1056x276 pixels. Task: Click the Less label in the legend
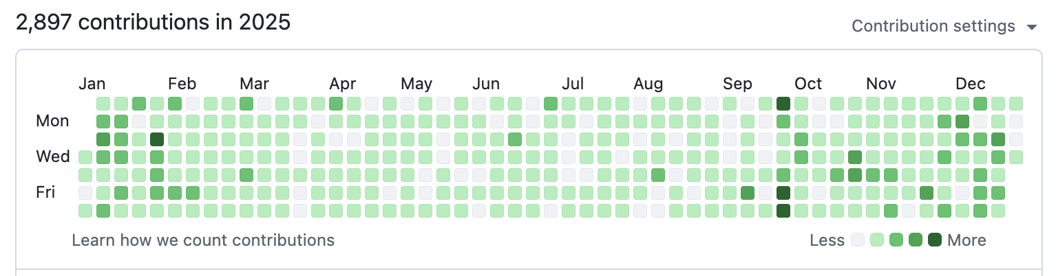pyautogui.click(x=827, y=240)
